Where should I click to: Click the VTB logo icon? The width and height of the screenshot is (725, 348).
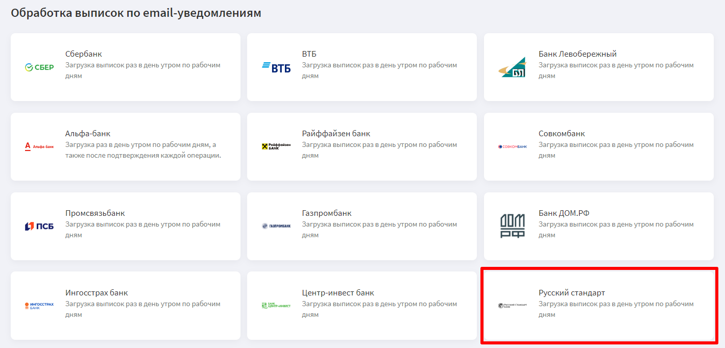(276, 67)
